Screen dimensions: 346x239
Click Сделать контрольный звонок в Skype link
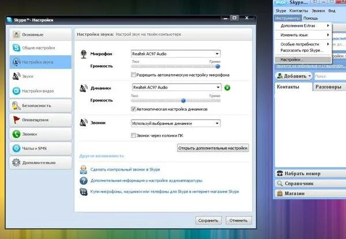click(x=125, y=170)
